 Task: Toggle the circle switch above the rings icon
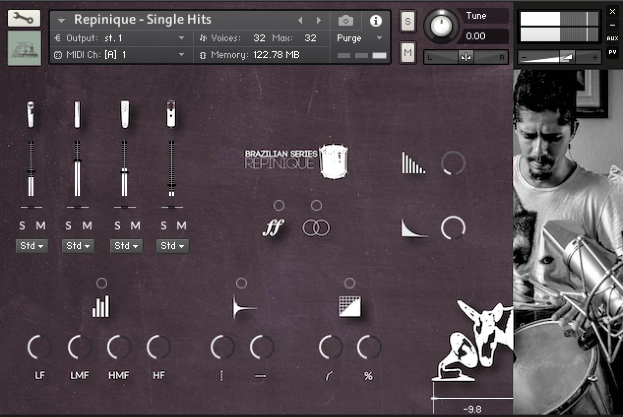[x=316, y=205]
